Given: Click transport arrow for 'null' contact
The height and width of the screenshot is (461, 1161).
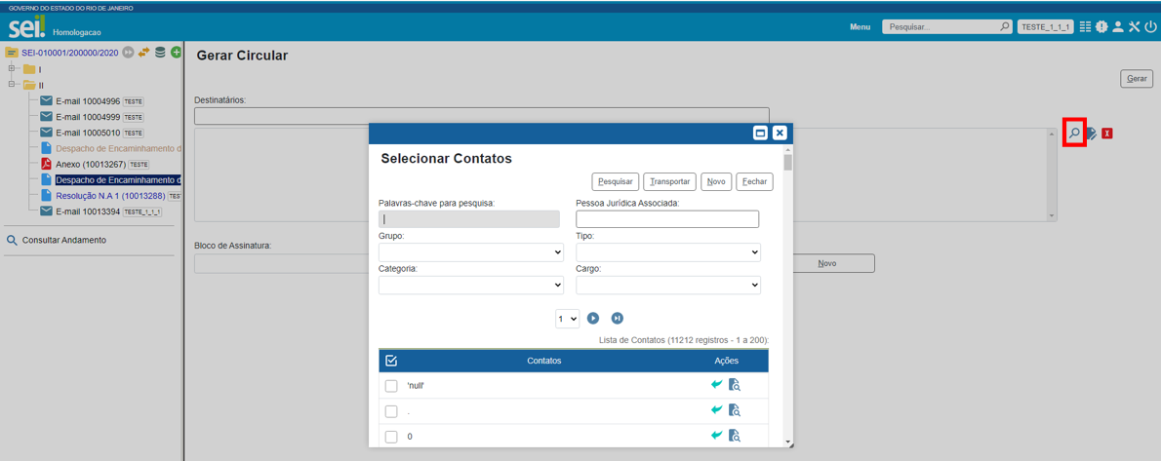Looking at the screenshot, I should [x=717, y=385].
